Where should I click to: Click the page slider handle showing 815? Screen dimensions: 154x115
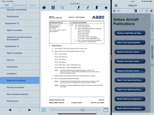click(x=82, y=110)
